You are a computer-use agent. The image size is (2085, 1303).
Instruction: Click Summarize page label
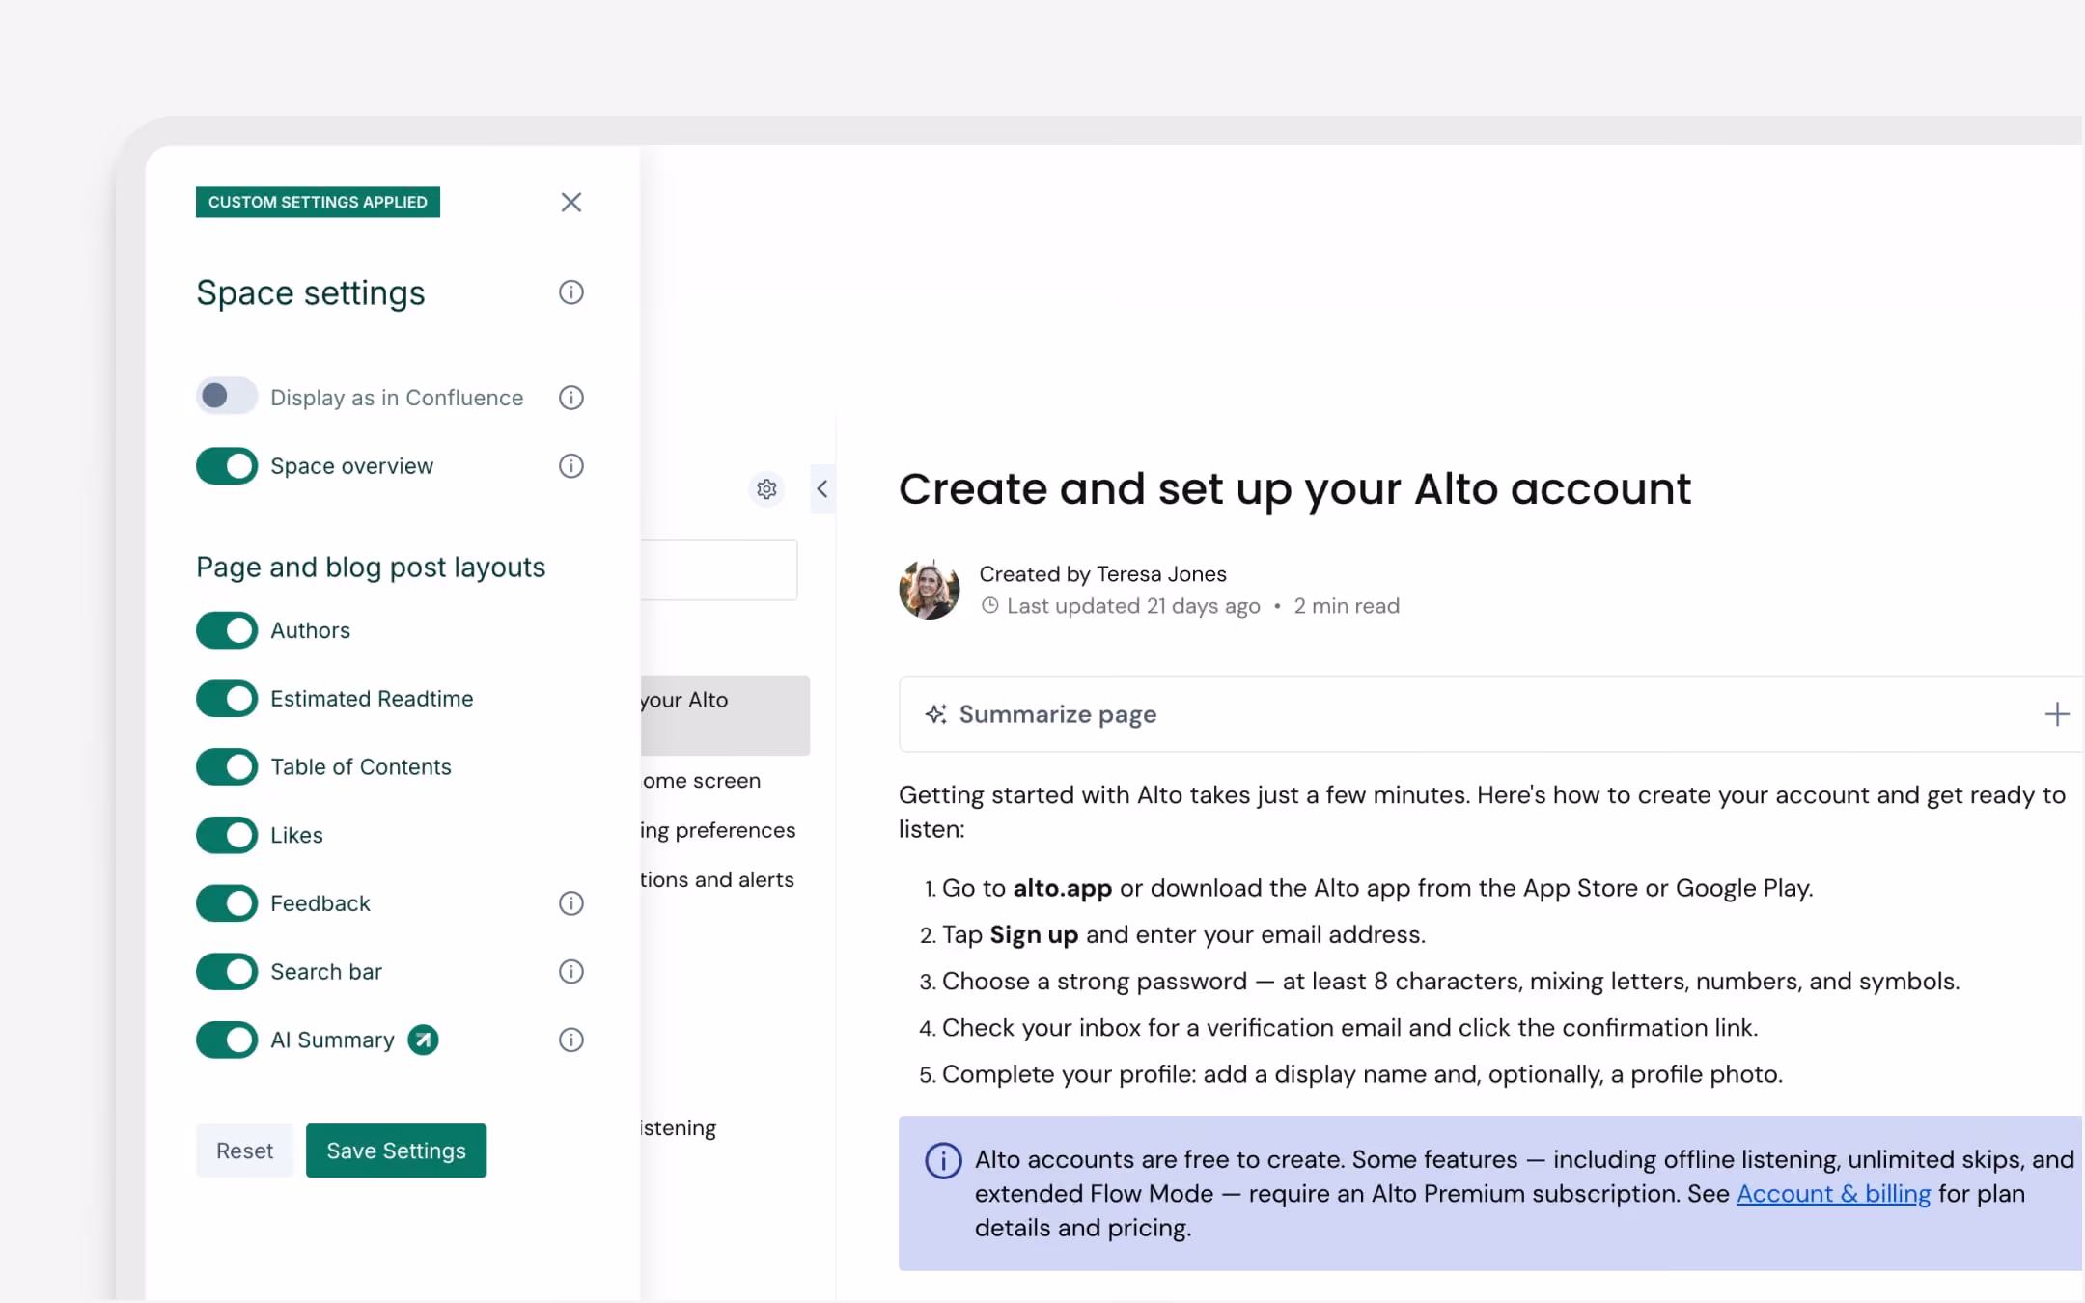pyautogui.click(x=1058, y=714)
